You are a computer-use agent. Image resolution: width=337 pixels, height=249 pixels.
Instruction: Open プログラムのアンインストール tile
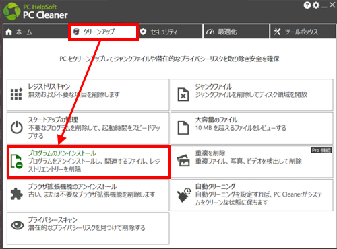88,162
